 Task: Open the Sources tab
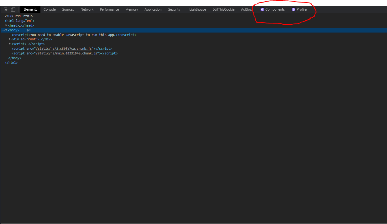point(68,9)
